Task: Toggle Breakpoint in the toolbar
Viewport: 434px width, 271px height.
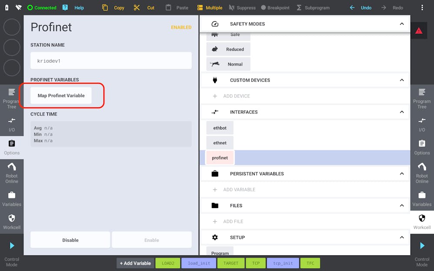Action: pos(275,8)
